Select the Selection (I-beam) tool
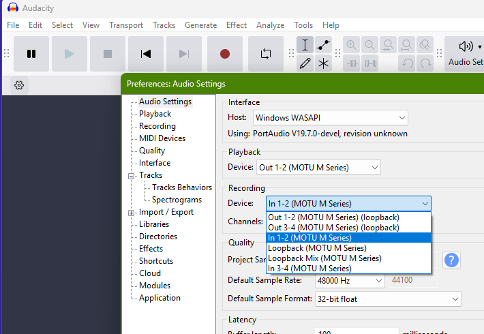This screenshot has width=484, height=334. 305,45
